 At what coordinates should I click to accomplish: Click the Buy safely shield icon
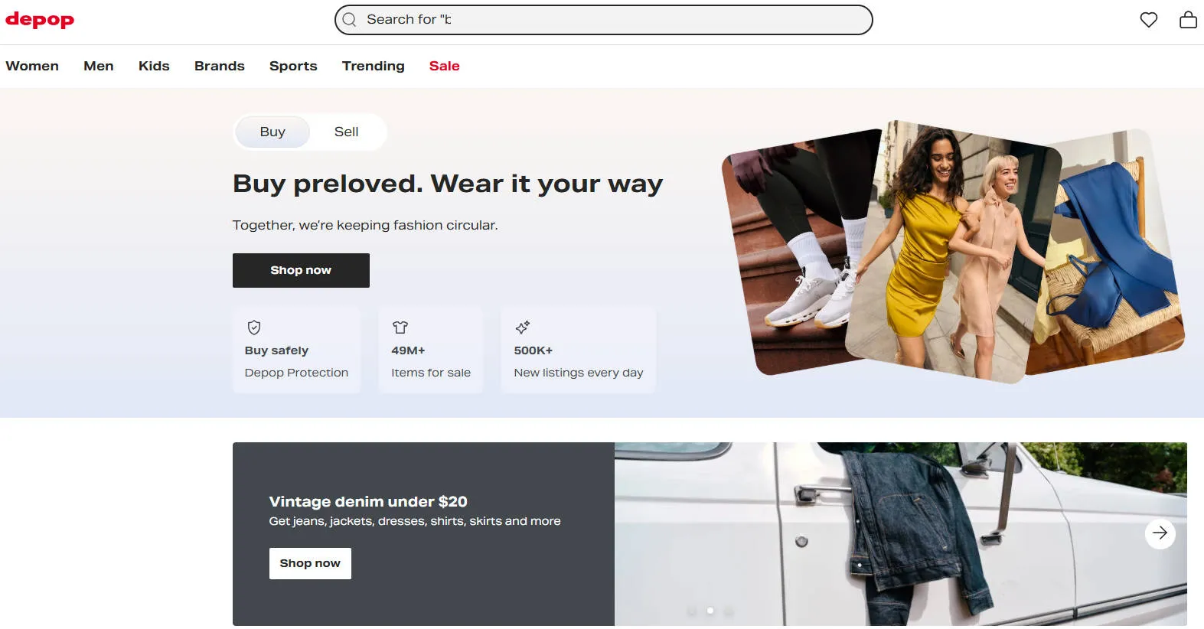click(254, 328)
